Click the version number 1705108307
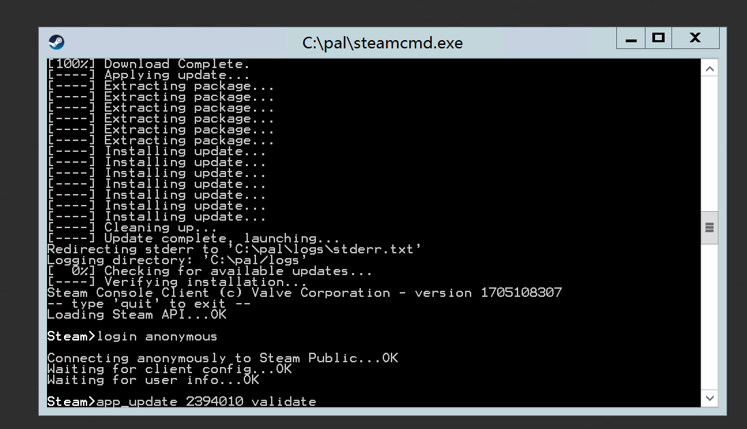The image size is (747, 429). [x=521, y=293]
